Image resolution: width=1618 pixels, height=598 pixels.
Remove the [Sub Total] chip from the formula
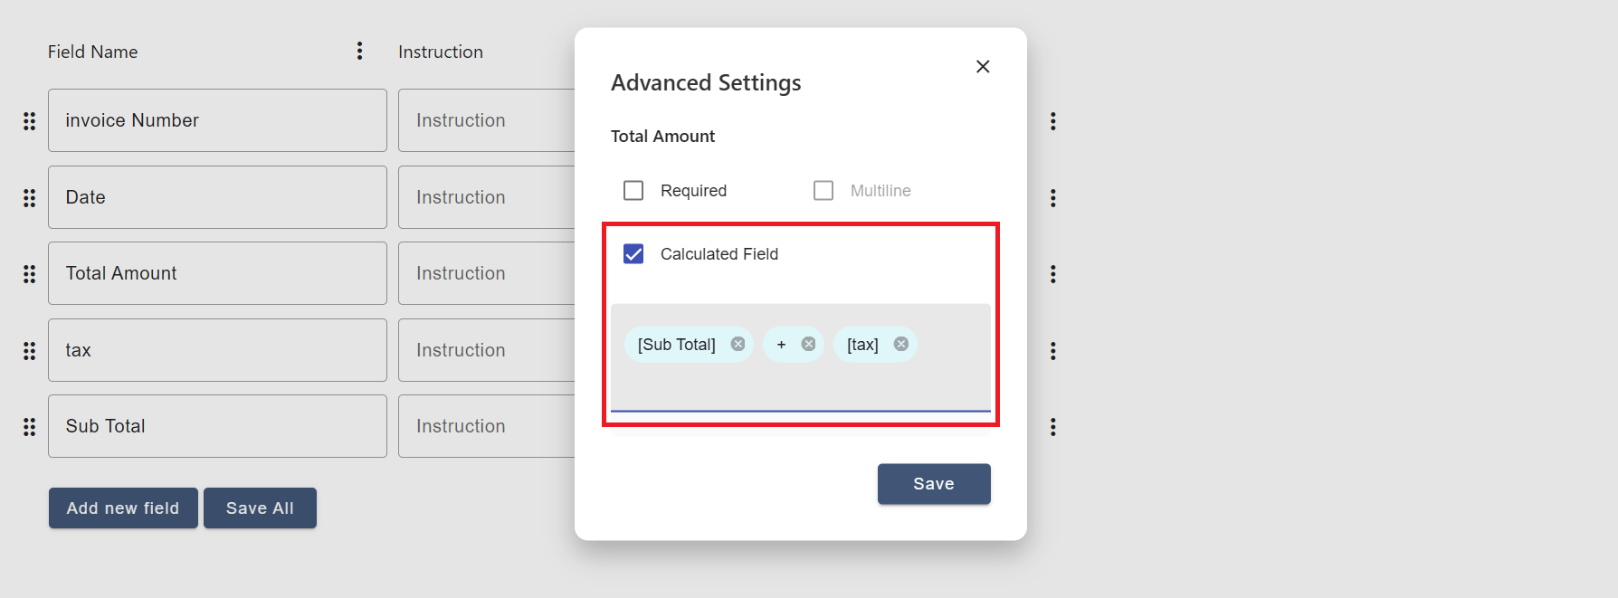737,344
